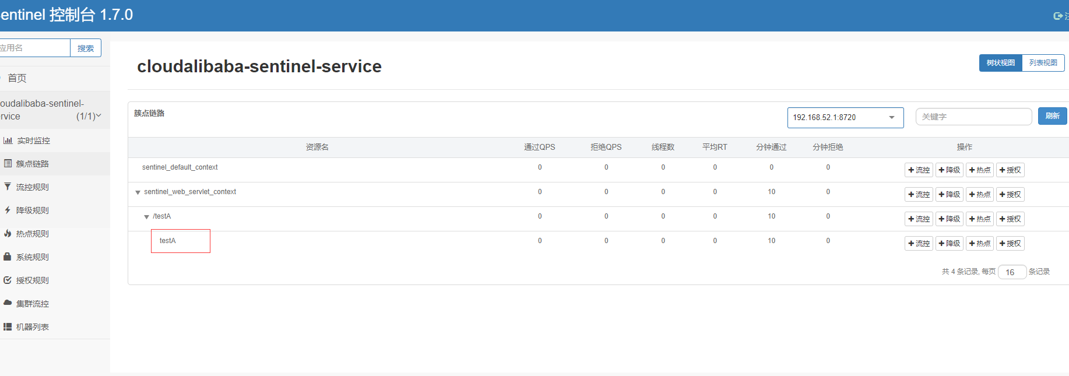Image resolution: width=1069 pixels, height=376 pixels.
Task: Add 热点 rule for the boxed testA row
Action: click(x=979, y=244)
